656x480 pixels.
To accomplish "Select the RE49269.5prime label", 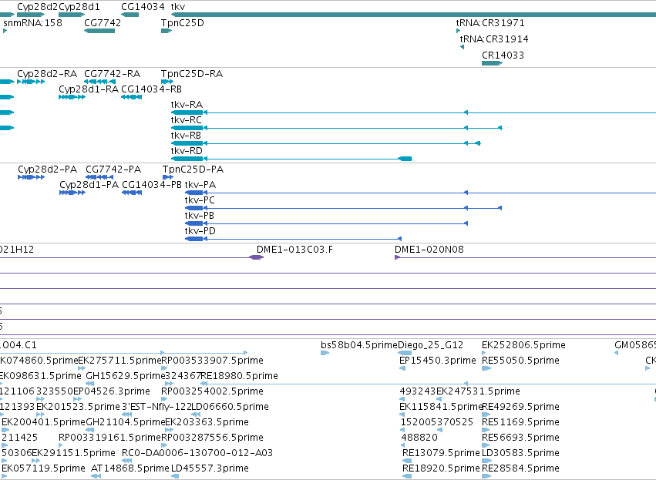I will click(x=521, y=407).
